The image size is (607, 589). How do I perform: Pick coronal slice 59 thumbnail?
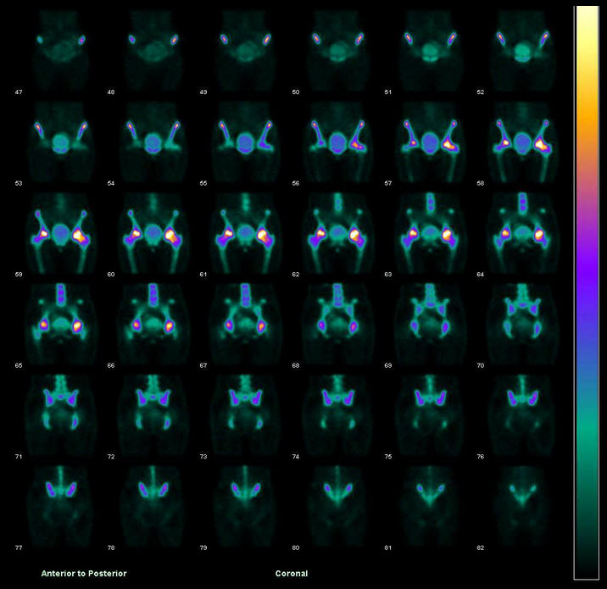[59, 233]
